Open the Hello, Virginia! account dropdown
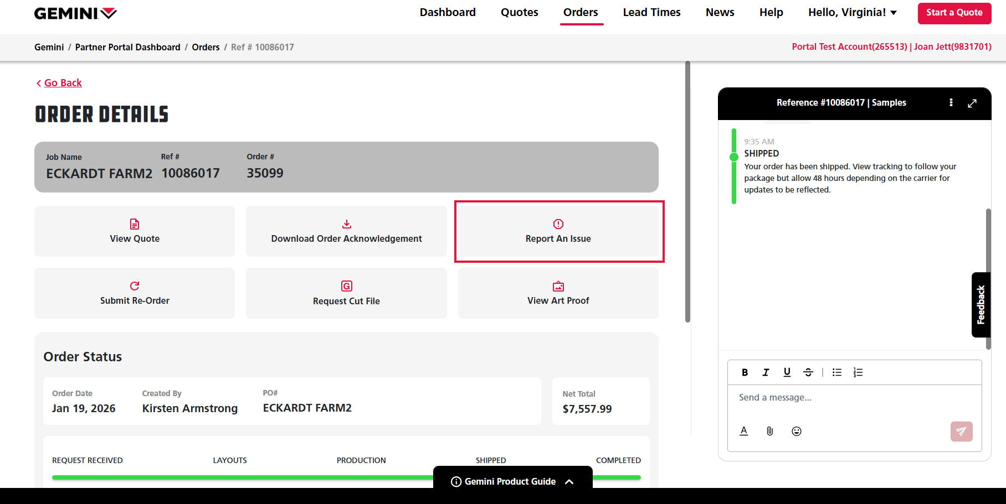The width and height of the screenshot is (1006, 504). coord(852,13)
